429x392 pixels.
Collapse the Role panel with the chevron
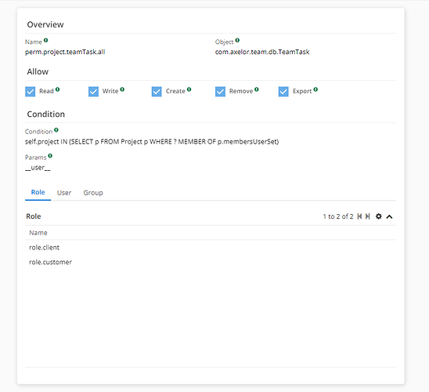coord(389,216)
